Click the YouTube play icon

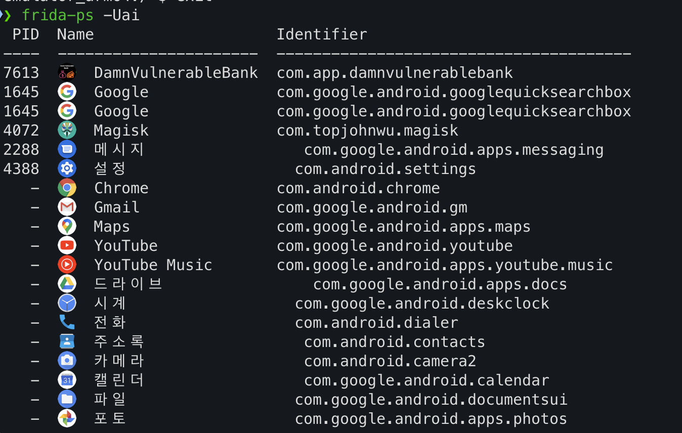(67, 246)
